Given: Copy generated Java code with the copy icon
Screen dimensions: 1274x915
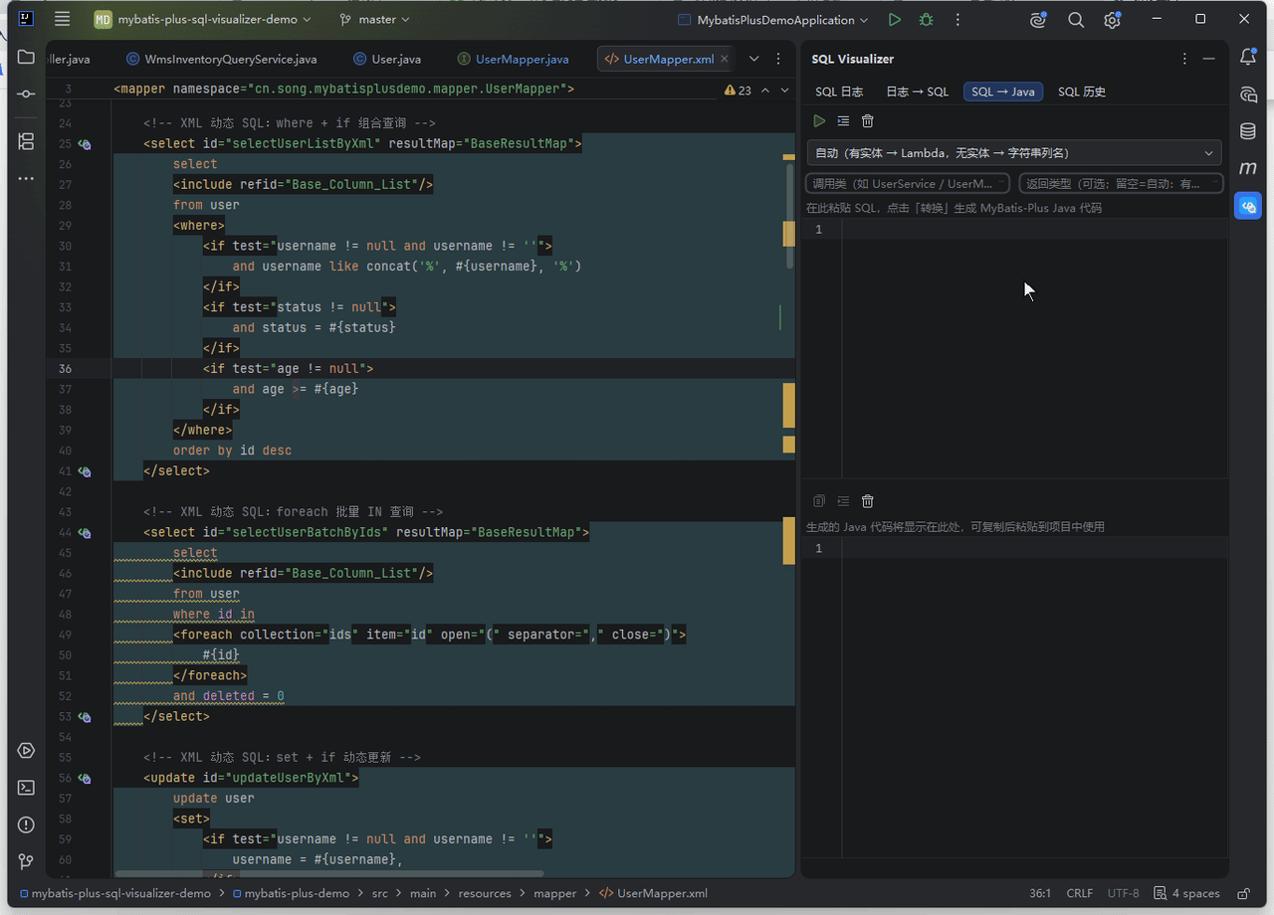Looking at the screenshot, I should 819,501.
